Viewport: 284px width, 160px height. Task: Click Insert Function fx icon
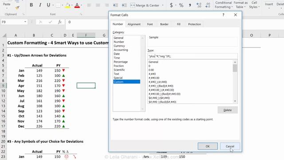click(x=59, y=22)
